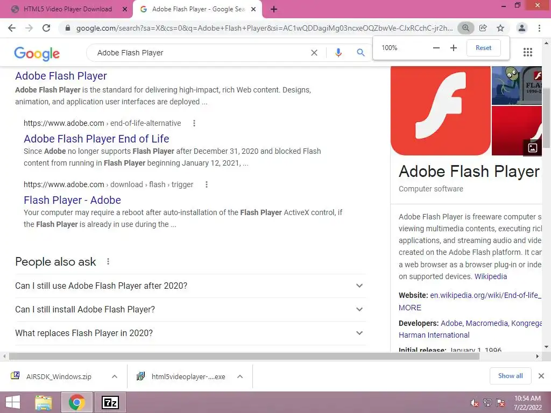The height and width of the screenshot is (413, 551).
Task: Bookmark this page with the star icon
Action: pyautogui.click(x=500, y=28)
